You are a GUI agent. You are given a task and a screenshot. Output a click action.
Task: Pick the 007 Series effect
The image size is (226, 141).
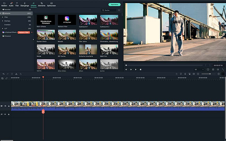(67, 49)
